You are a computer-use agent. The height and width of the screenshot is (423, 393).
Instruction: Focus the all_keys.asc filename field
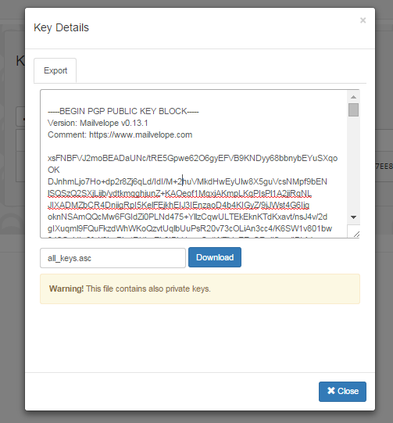coord(113,258)
